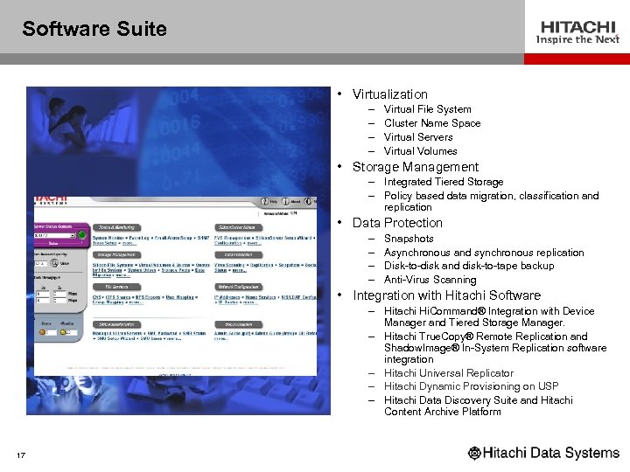Image resolution: width=630 pixels, height=472 pixels.
Task: Open the CIFS Shares link
Action: [x=118, y=297]
